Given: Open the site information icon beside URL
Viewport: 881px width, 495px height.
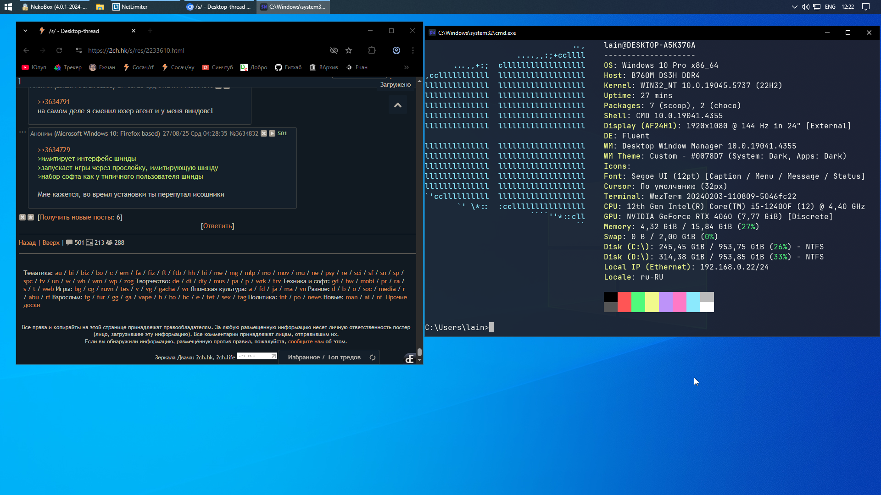Looking at the screenshot, I should tap(79, 50).
